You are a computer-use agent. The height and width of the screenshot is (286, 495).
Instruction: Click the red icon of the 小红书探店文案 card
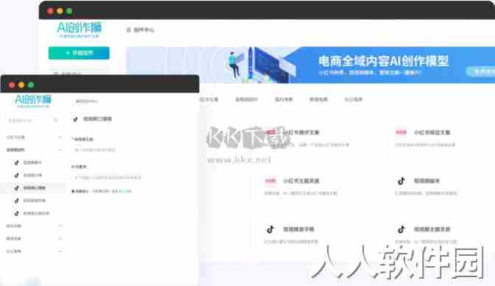pyautogui.click(x=401, y=132)
